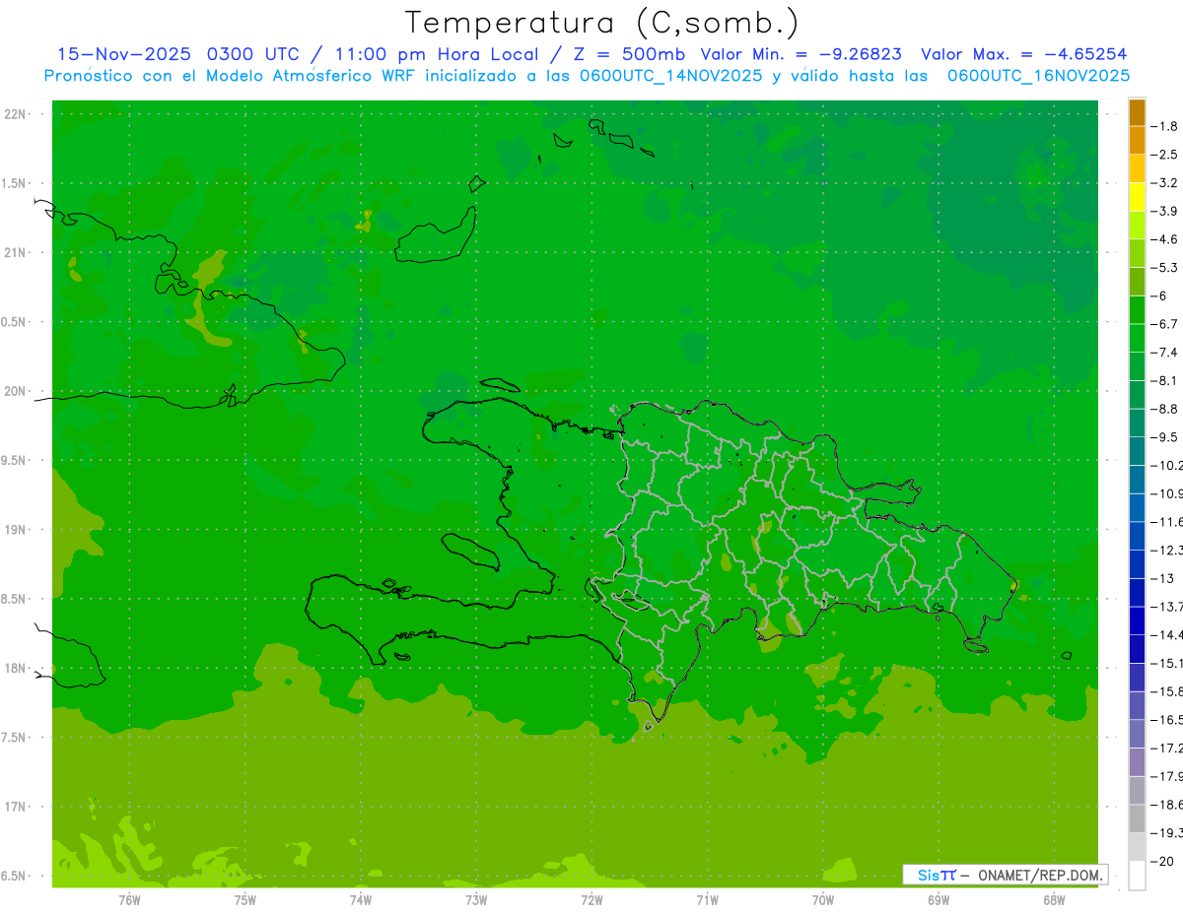1183x913 pixels.
Task: Click the '19N' latitude label
Action: [15, 530]
